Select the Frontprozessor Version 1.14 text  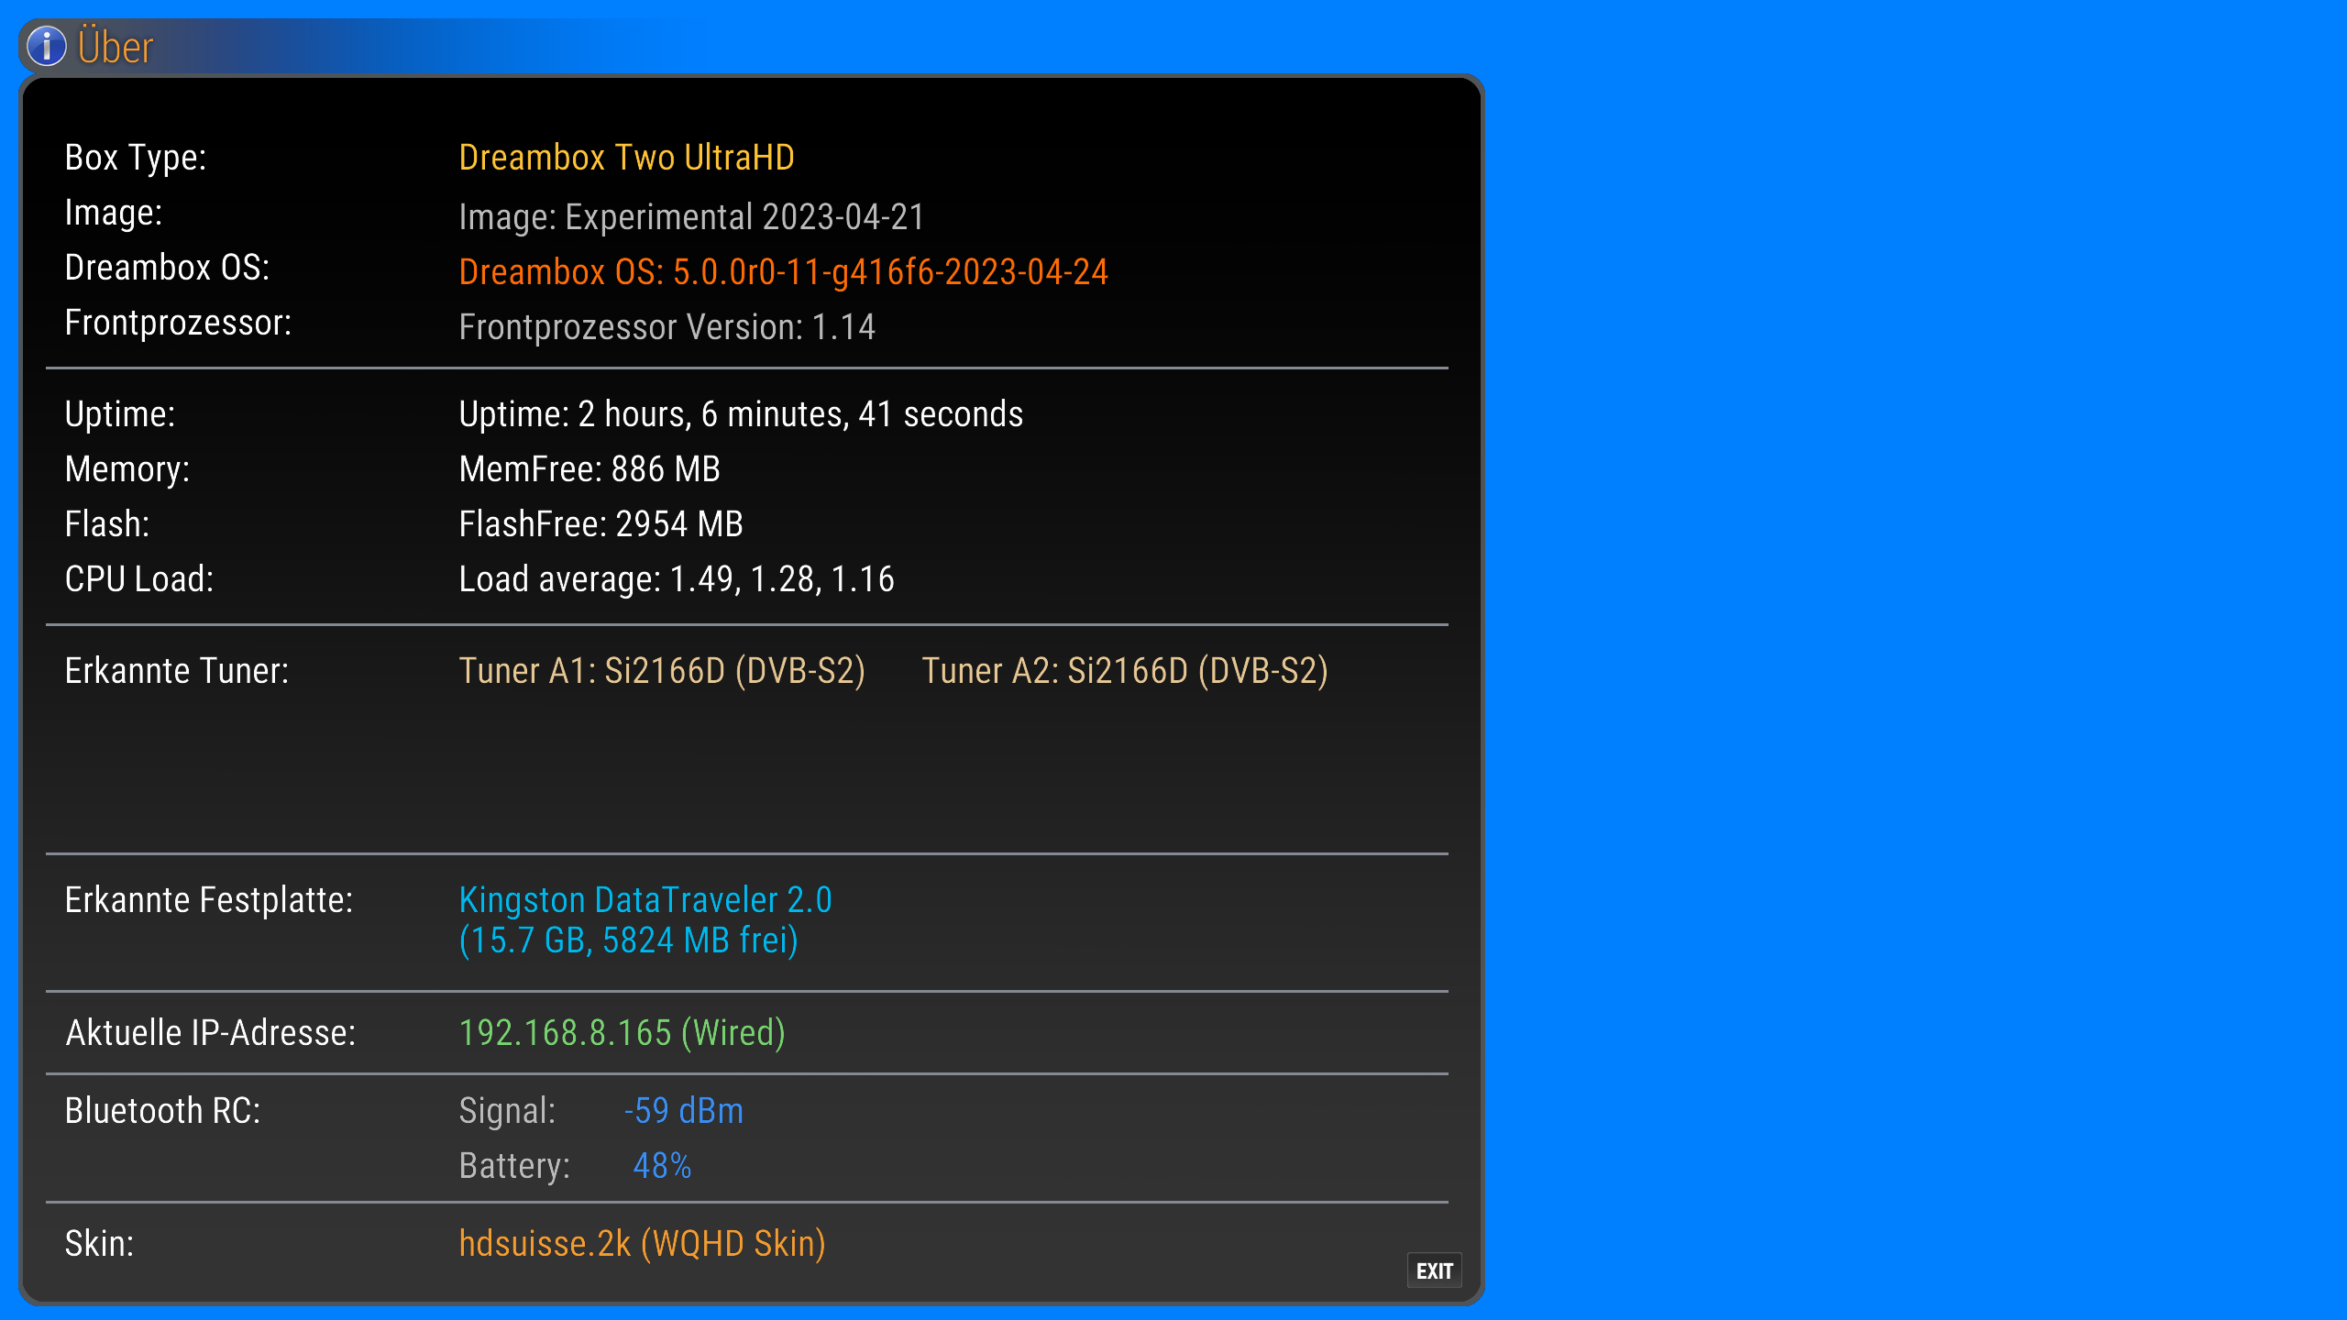(667, 327)
